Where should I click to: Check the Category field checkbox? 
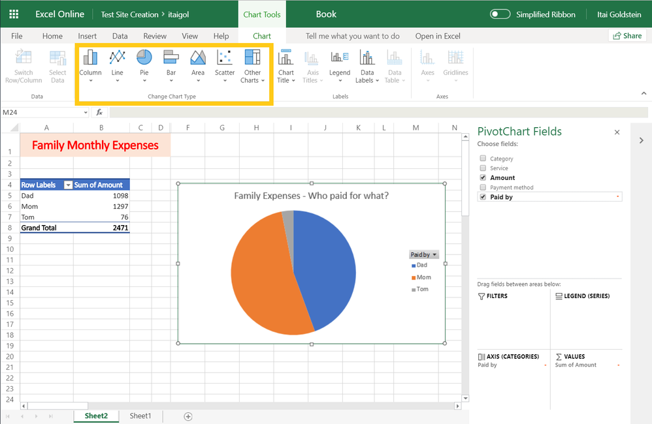coord(483,159)
